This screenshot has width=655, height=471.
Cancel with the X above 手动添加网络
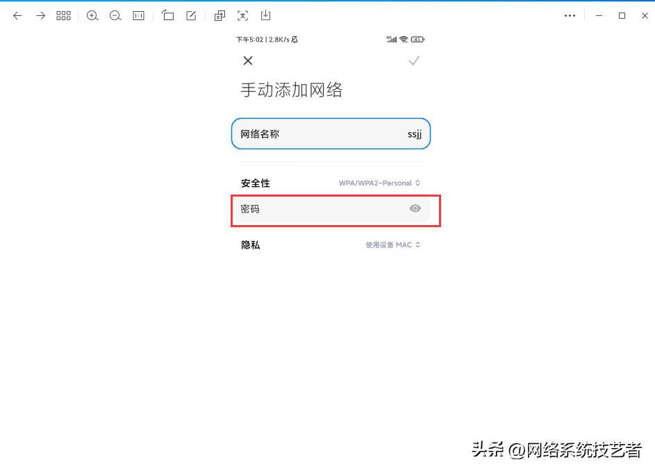[x=248, y=60]
